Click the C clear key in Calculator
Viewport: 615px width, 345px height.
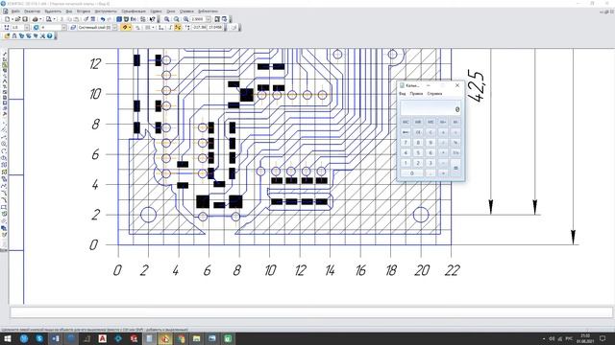coord(430,132)
